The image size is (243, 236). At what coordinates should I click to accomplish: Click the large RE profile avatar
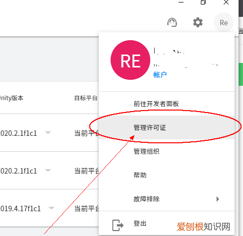(x=130, y=60)
